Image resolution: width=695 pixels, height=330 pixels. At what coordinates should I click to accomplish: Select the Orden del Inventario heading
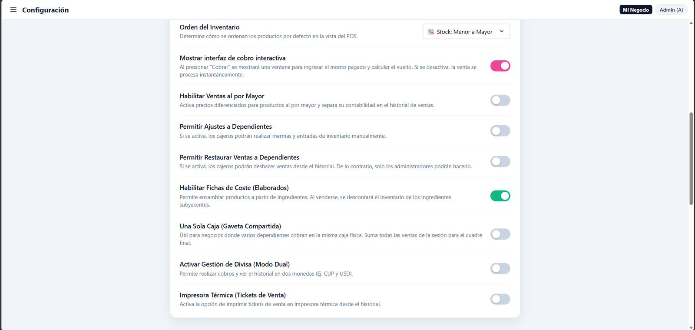pyautogui.click(x=209, y=27)
